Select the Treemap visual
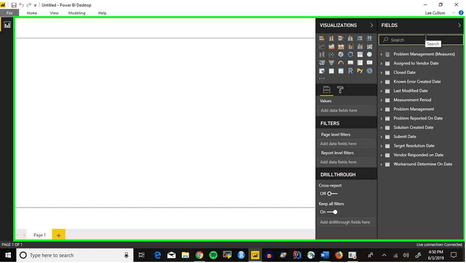The height and width of the screenshot is (263, 466). (x=360, y=55)
